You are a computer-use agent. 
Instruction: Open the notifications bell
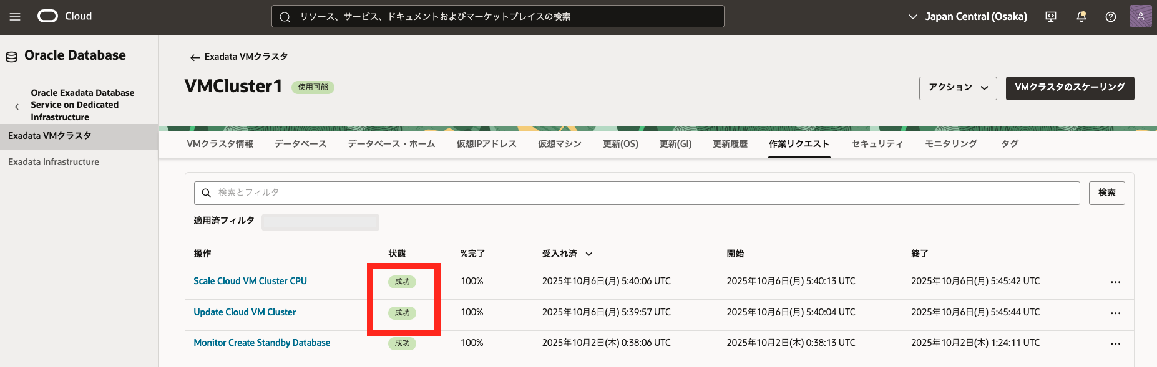[x=1081, y=17]
